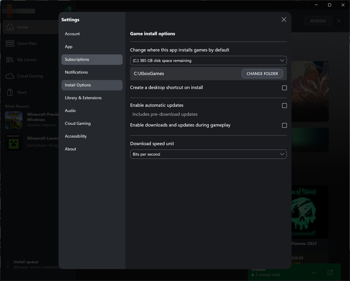Open Game Pass via its badge icon
The image size is (350, 281).
[10, 43]
